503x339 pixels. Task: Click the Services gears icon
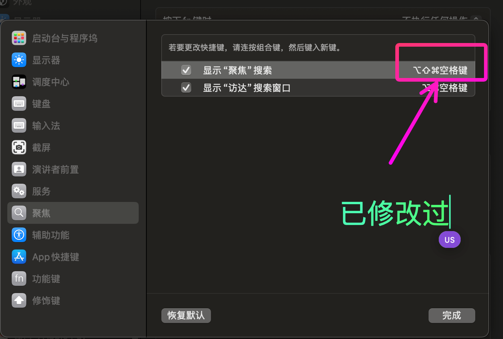[19, 191]
